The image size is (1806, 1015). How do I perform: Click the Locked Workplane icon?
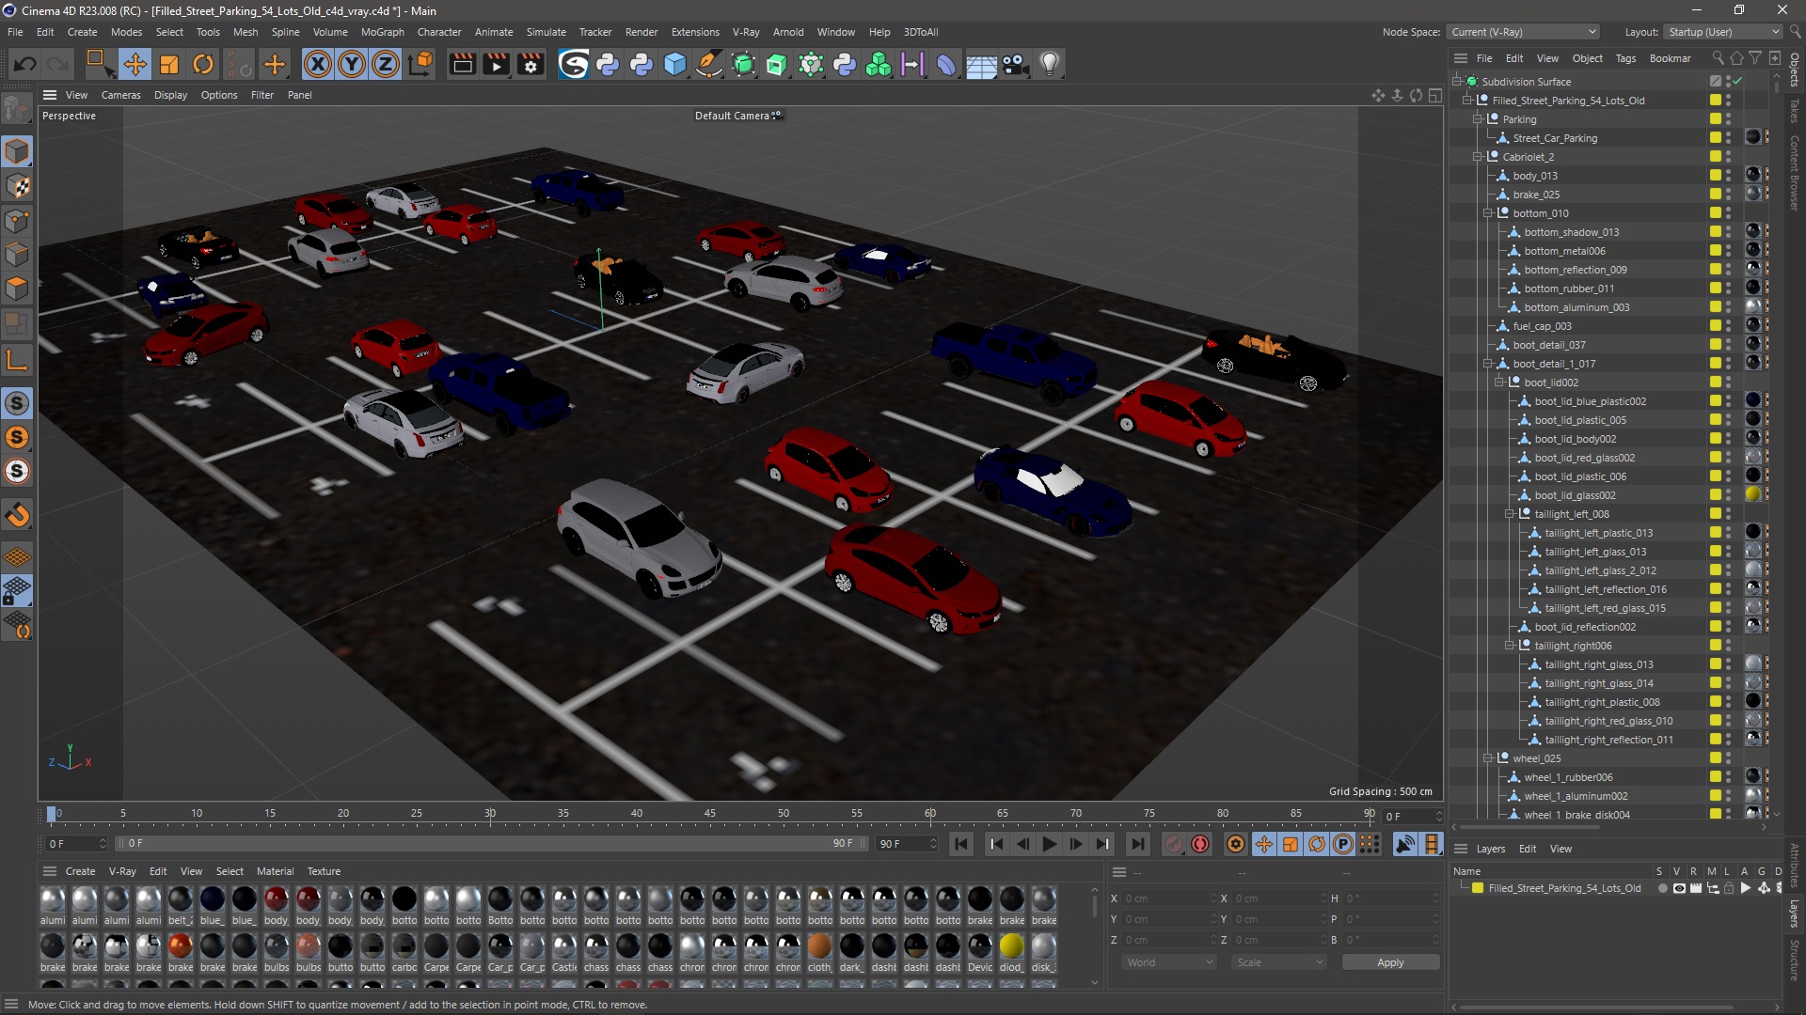tap(17, 591)
